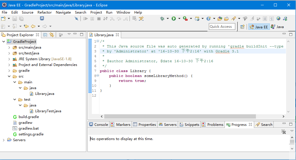Minimize the Project Explorer panel
The image size is (296, 160).
(75, 34)
